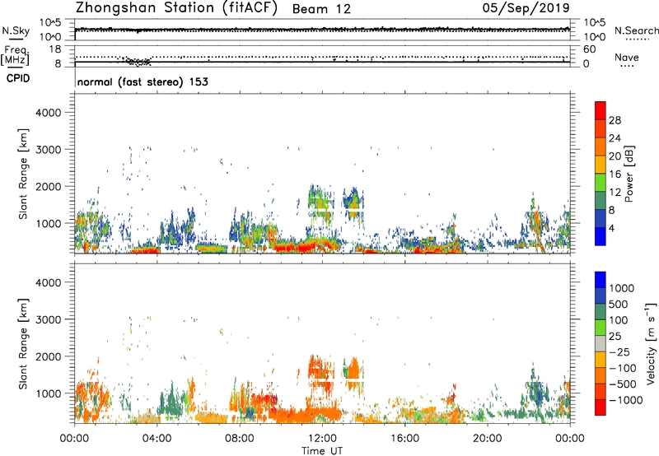This screenshot has height=456, width=659.
Task: Click the '2000' tick in the velocity panel
Action: (x=49, y=356)
